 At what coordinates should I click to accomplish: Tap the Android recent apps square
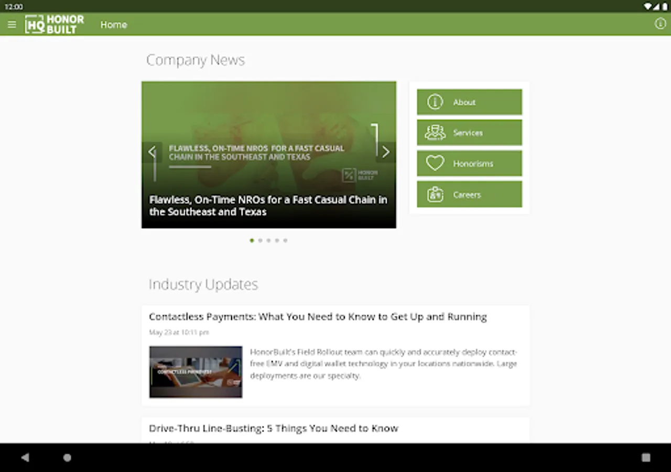646,457
